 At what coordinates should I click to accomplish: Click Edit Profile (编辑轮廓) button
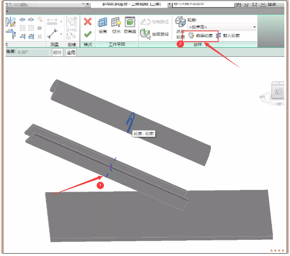click(201, 35)
